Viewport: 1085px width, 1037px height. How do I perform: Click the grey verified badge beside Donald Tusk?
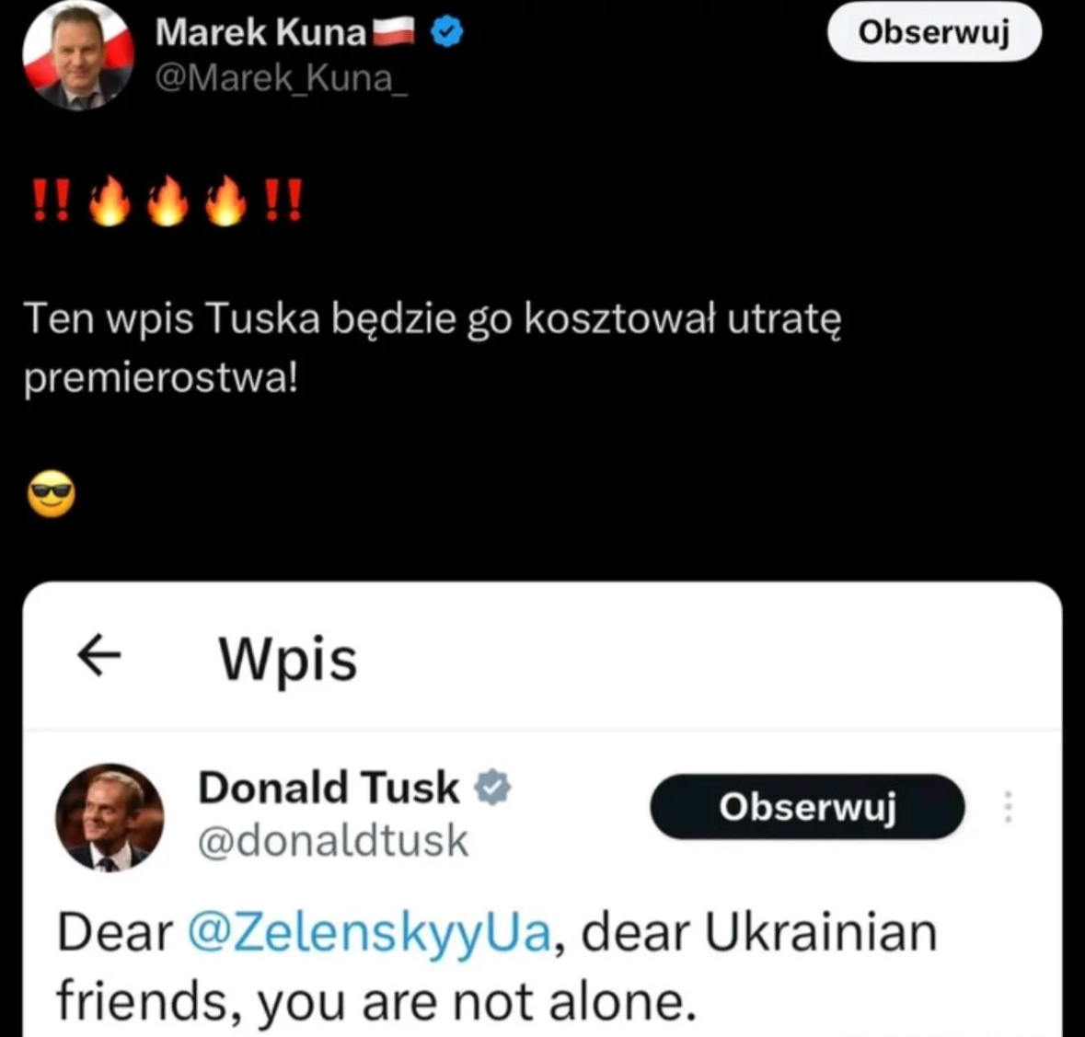coord(492,788)
